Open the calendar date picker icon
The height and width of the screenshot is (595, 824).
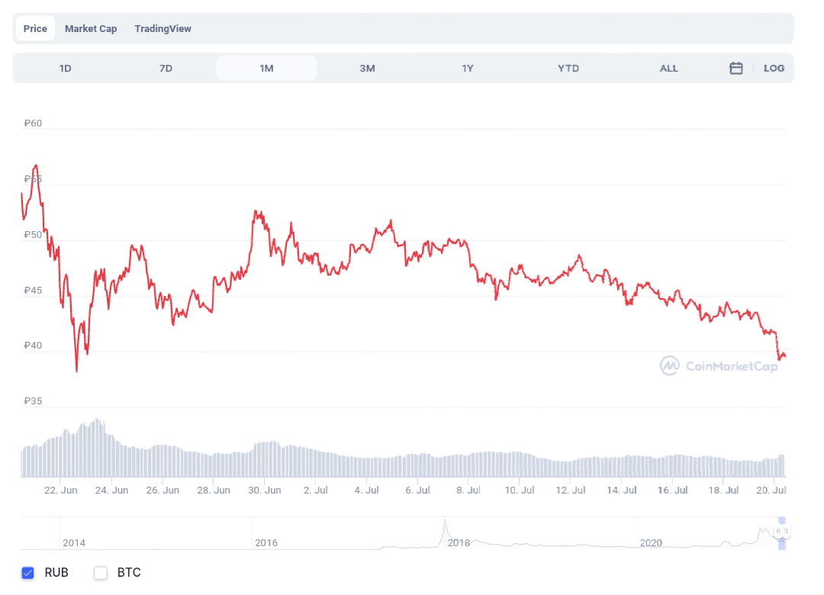(735, 68)
